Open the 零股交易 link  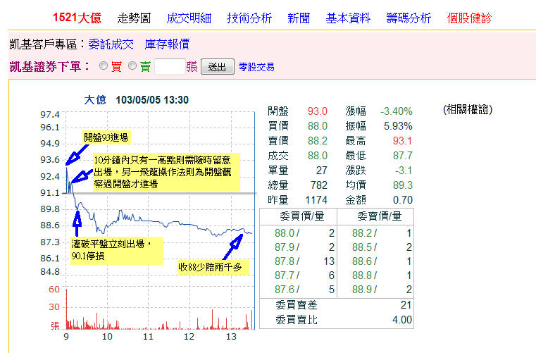(x=256, y=67)
